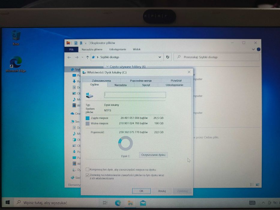Open the Udostępnianie ribbon tab in Explorer
The height and width of the screenshot is (210, 280).
tap(118, 49)
